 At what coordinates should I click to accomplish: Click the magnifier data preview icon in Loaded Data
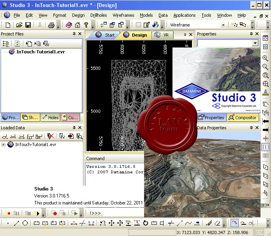pos(79,136)
